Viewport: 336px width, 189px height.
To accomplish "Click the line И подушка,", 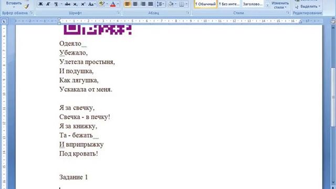I will (x=77, y=71).
